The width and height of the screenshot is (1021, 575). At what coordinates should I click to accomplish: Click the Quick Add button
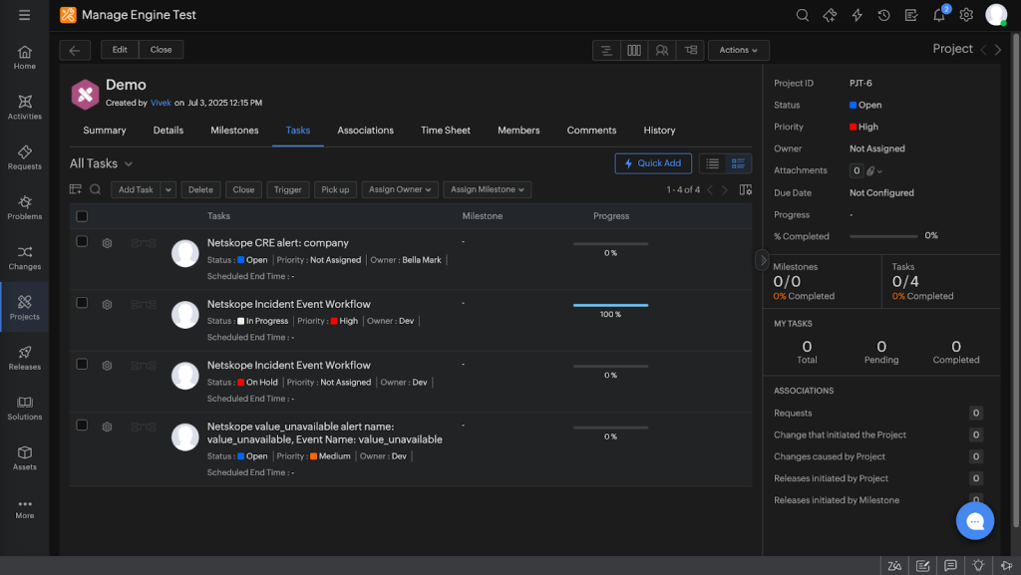653,163
